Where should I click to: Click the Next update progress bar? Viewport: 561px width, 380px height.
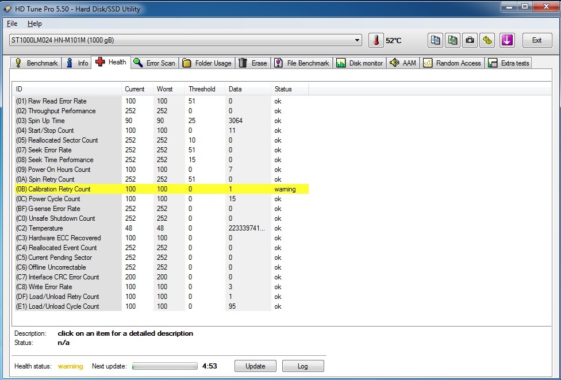pos(164,366)
